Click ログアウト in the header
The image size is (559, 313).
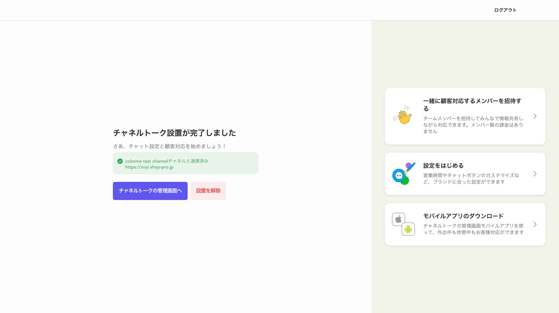click(505, 10)
